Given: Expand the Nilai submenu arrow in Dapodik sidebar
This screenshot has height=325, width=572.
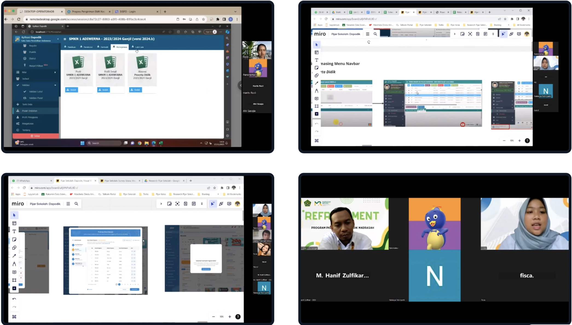Looking at the screenshot, I should pyautogui.click(x=55, y=72).
